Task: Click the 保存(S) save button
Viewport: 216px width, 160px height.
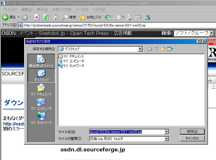Action: (192, 132)
